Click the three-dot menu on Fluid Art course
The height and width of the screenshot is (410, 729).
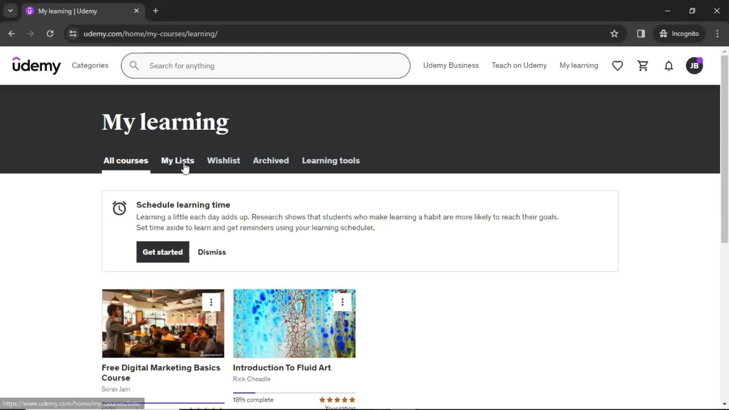pos(342,302)
